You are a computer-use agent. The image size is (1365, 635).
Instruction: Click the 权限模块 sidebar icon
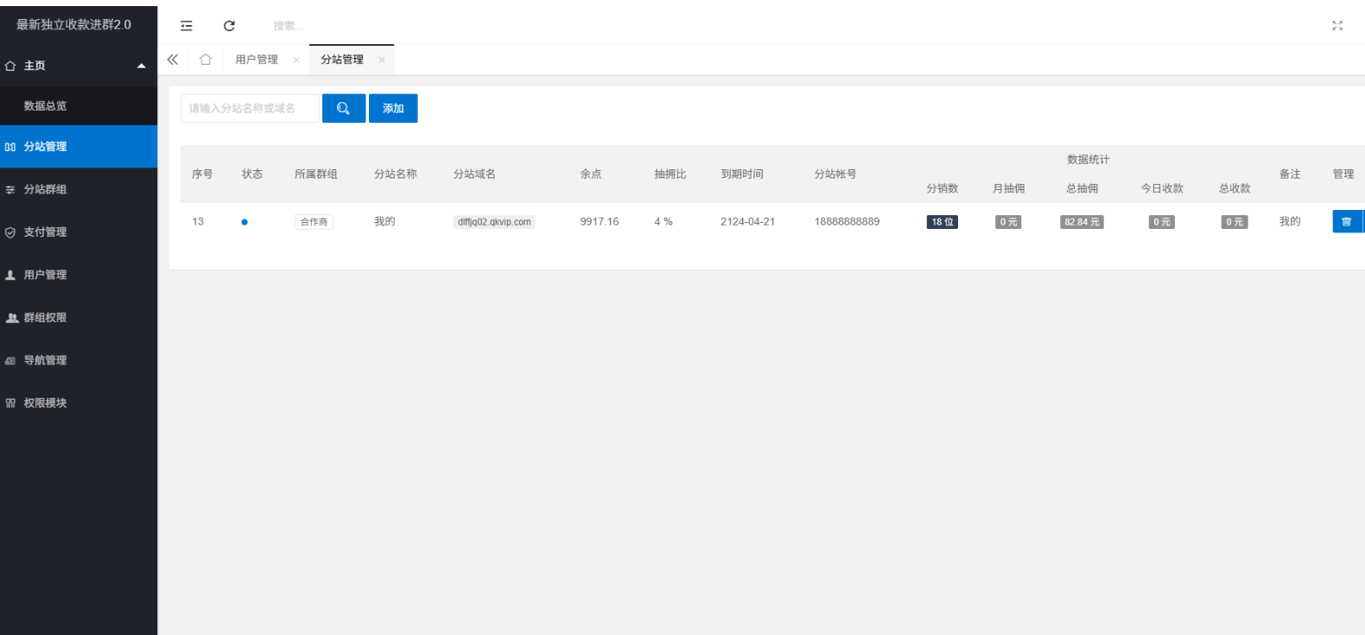pyautogui.click(x=10, y=403)
